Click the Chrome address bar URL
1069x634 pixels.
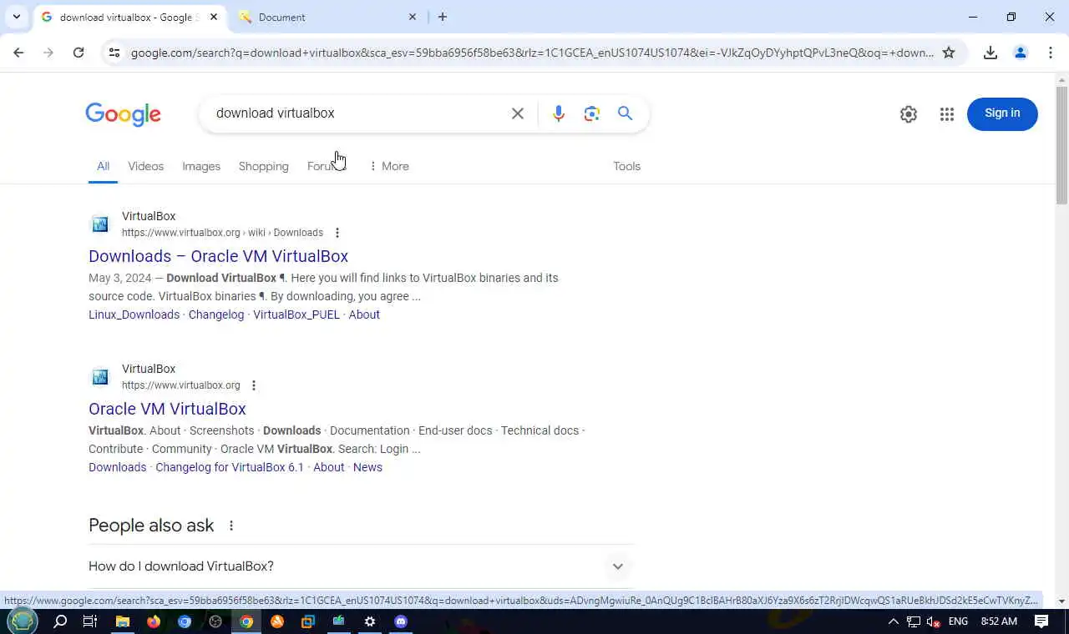532,53
